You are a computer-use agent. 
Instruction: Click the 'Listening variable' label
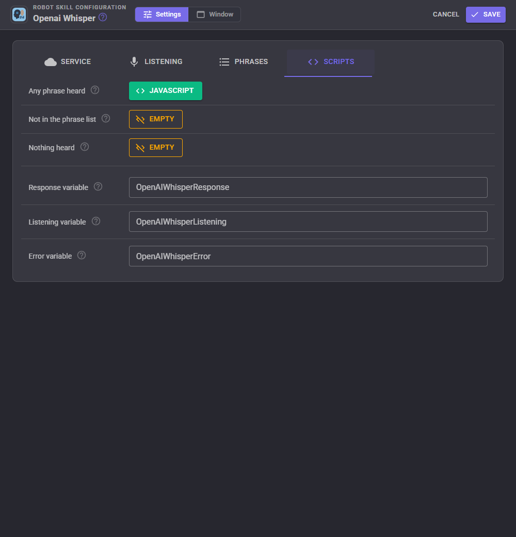pos(57,222)
